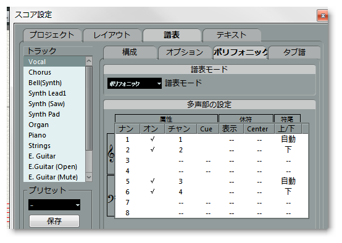
Task: Select the 譜表 tab
Action: click(x=172, y=35)
